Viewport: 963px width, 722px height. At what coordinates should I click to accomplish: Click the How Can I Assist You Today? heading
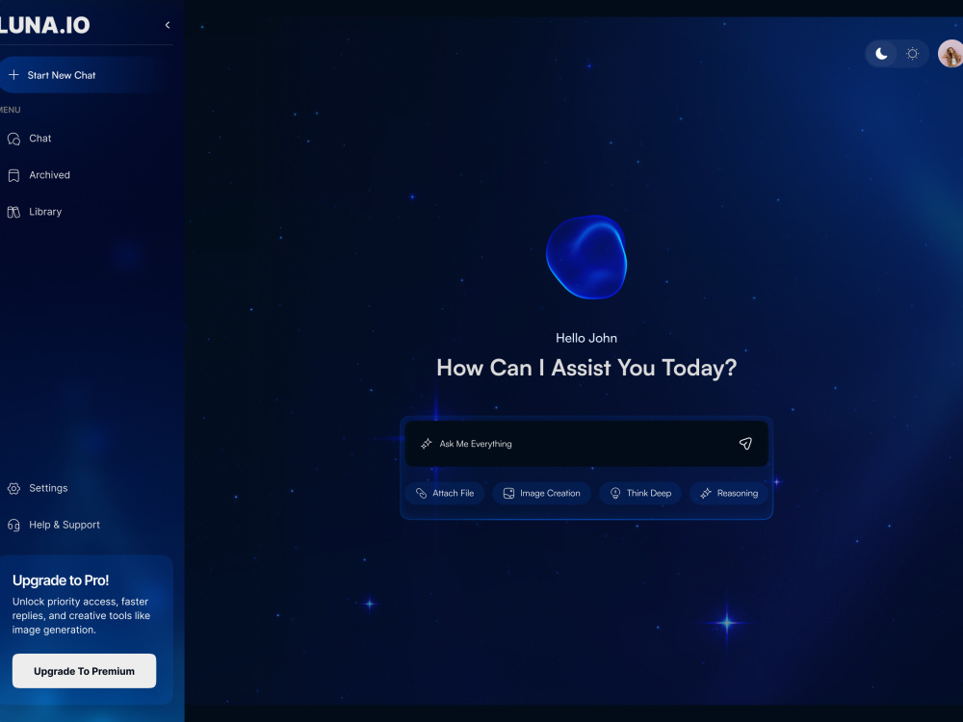pyautogui.click(x=586, y=368)
